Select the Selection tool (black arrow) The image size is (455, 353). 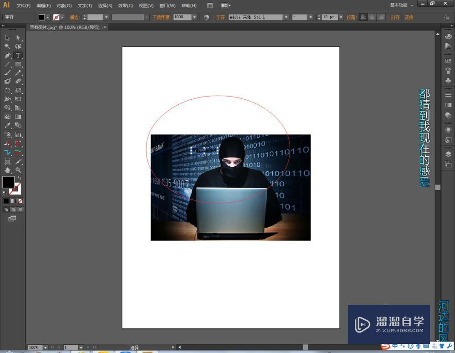(8, 38)
